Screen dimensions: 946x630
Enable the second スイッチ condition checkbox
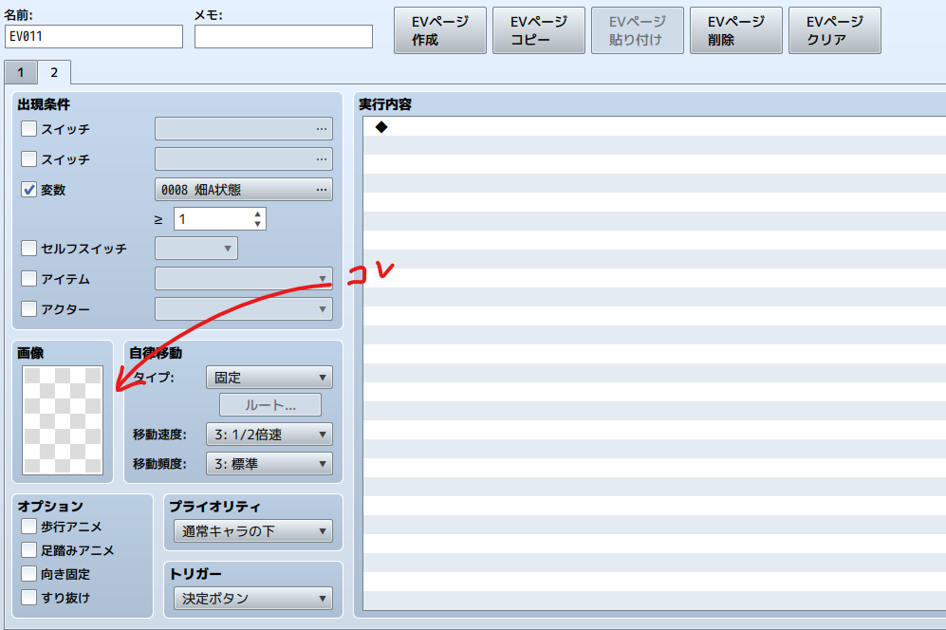29,158
